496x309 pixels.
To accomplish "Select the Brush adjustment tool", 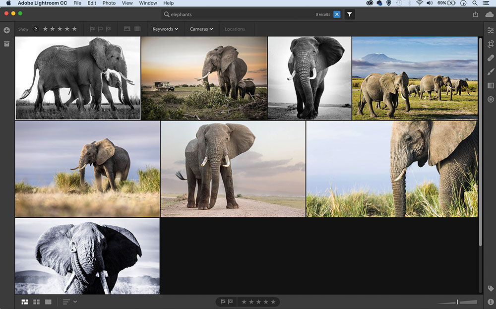I will tap(491, 72).
